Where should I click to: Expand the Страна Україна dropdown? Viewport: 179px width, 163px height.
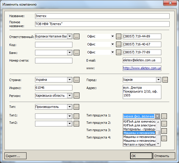pos(70,80)
